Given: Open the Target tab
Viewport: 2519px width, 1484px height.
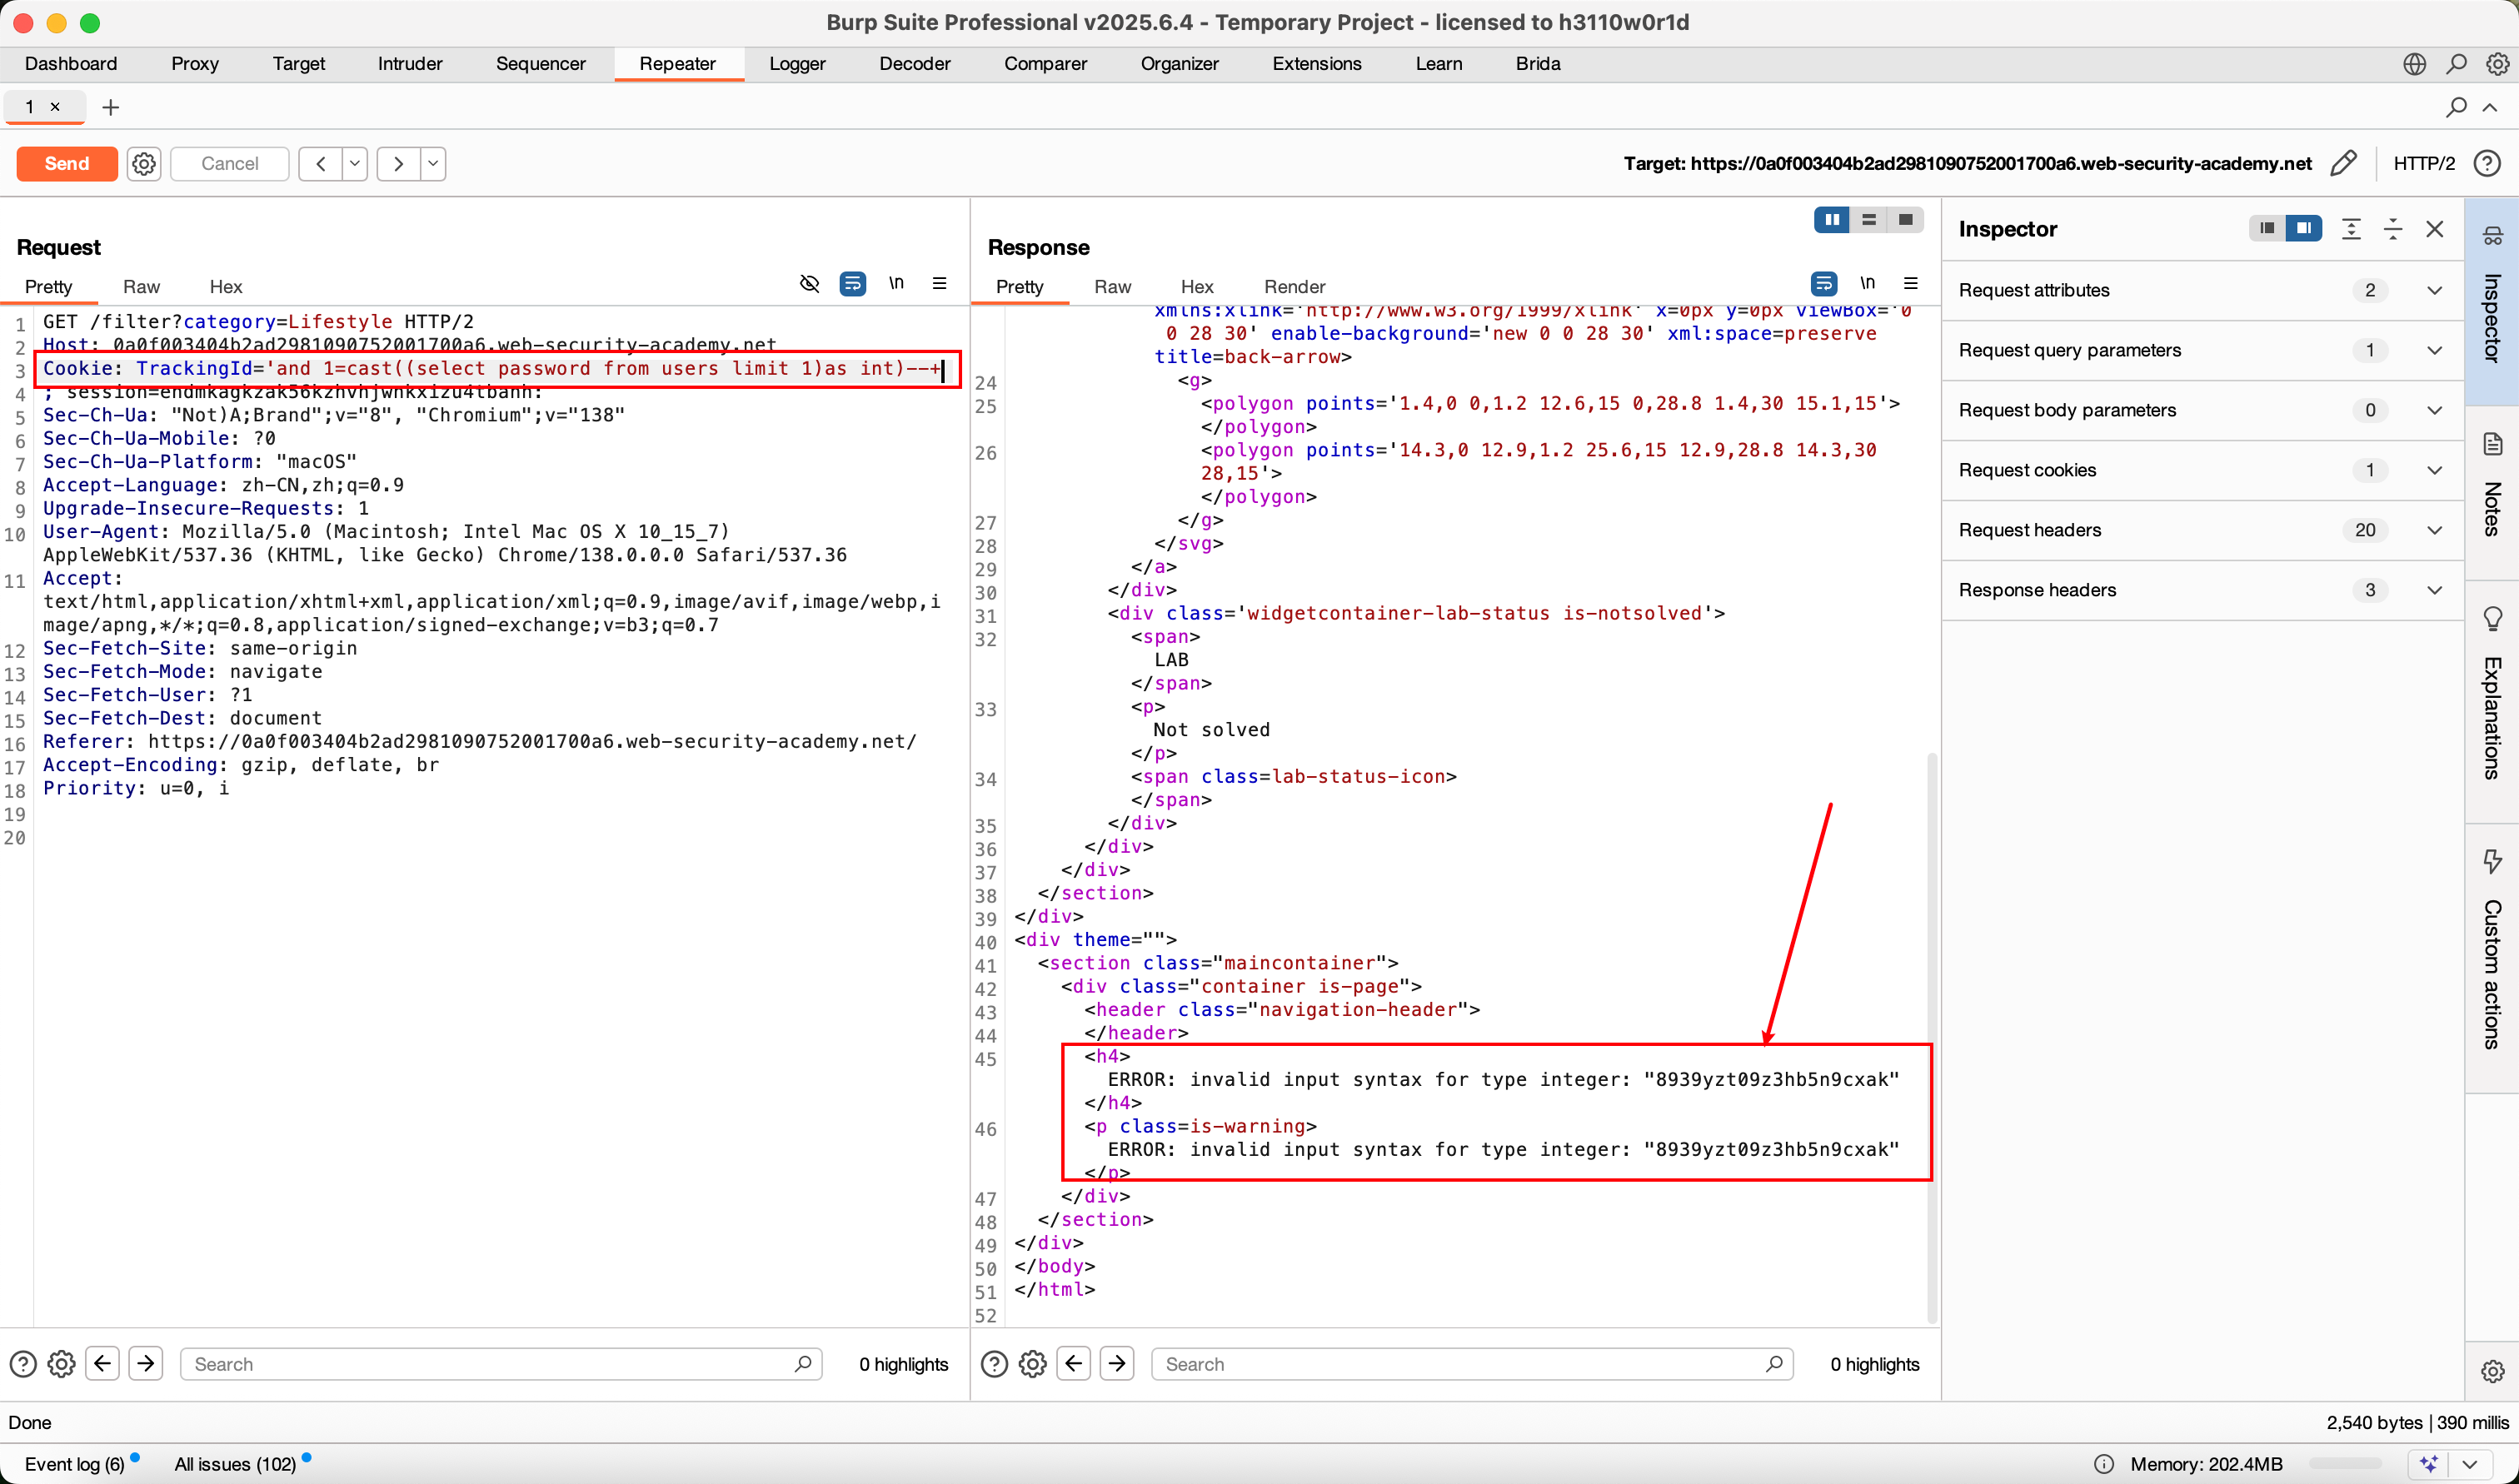Looking at the screenshot, I should (299, 63).
